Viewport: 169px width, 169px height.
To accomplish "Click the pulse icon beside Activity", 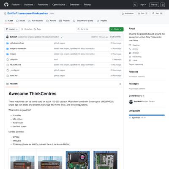I will tap(130, 49).
